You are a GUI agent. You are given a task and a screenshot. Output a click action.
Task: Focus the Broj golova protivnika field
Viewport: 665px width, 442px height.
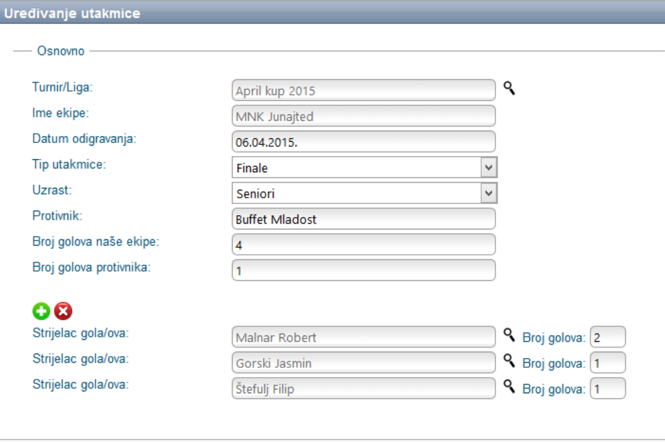(x=363, y=270)
